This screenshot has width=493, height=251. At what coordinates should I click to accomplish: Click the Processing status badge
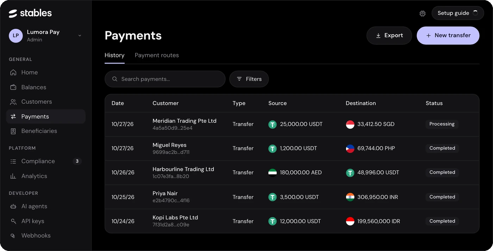[442, 124]
